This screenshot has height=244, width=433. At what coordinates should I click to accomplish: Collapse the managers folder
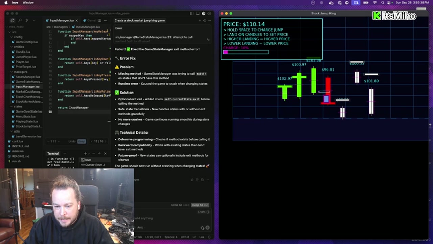coord(20,72)
